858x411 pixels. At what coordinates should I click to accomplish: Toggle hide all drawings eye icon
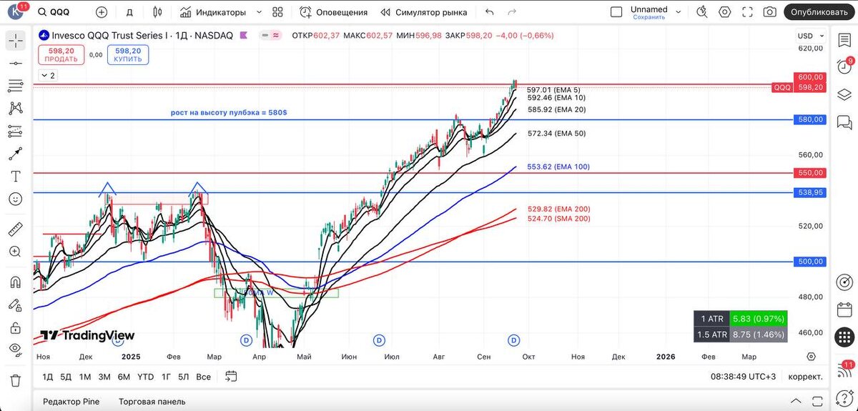pos(15,350)
